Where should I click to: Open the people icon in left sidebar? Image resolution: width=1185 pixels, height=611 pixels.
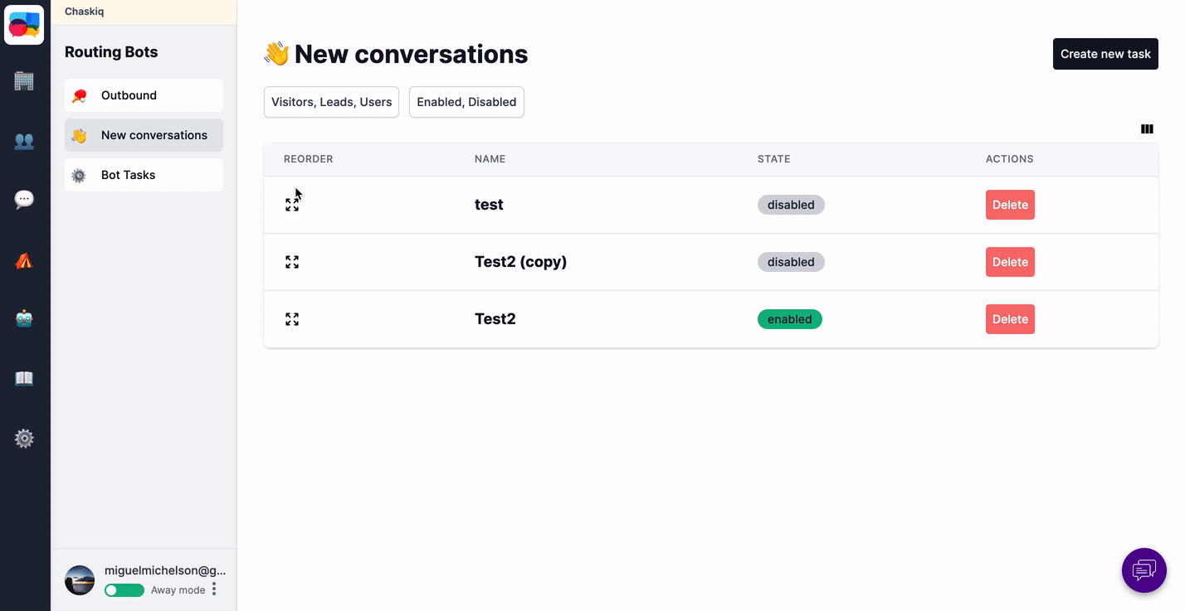click(x=24, y=141)
